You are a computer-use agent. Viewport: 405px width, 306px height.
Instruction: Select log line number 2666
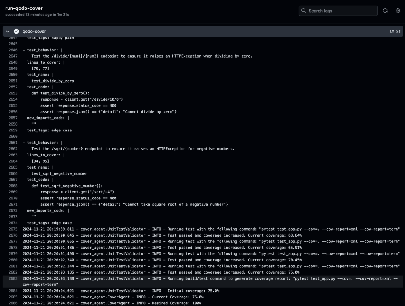[x=13, y=173]
